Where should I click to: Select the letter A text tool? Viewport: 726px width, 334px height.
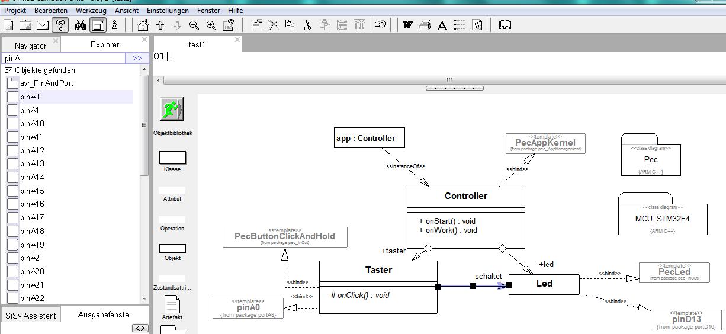[x=442, y=25]
